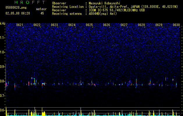
Task: Click the 0.7 kHz axis label
Action: (x=3, y=96)
